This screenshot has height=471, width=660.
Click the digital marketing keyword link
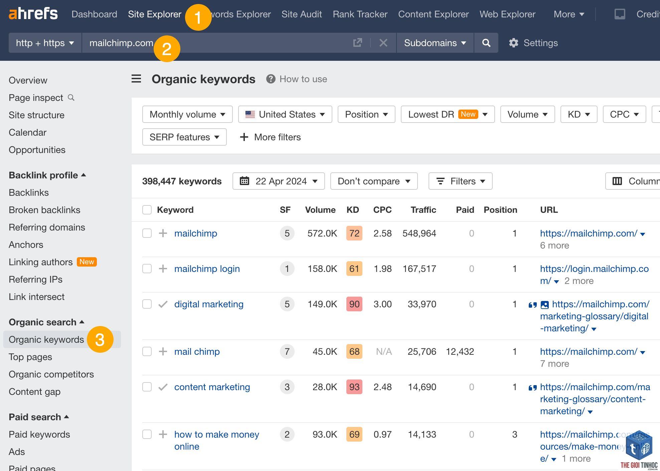pyautogui.click(x=209, y=304)
